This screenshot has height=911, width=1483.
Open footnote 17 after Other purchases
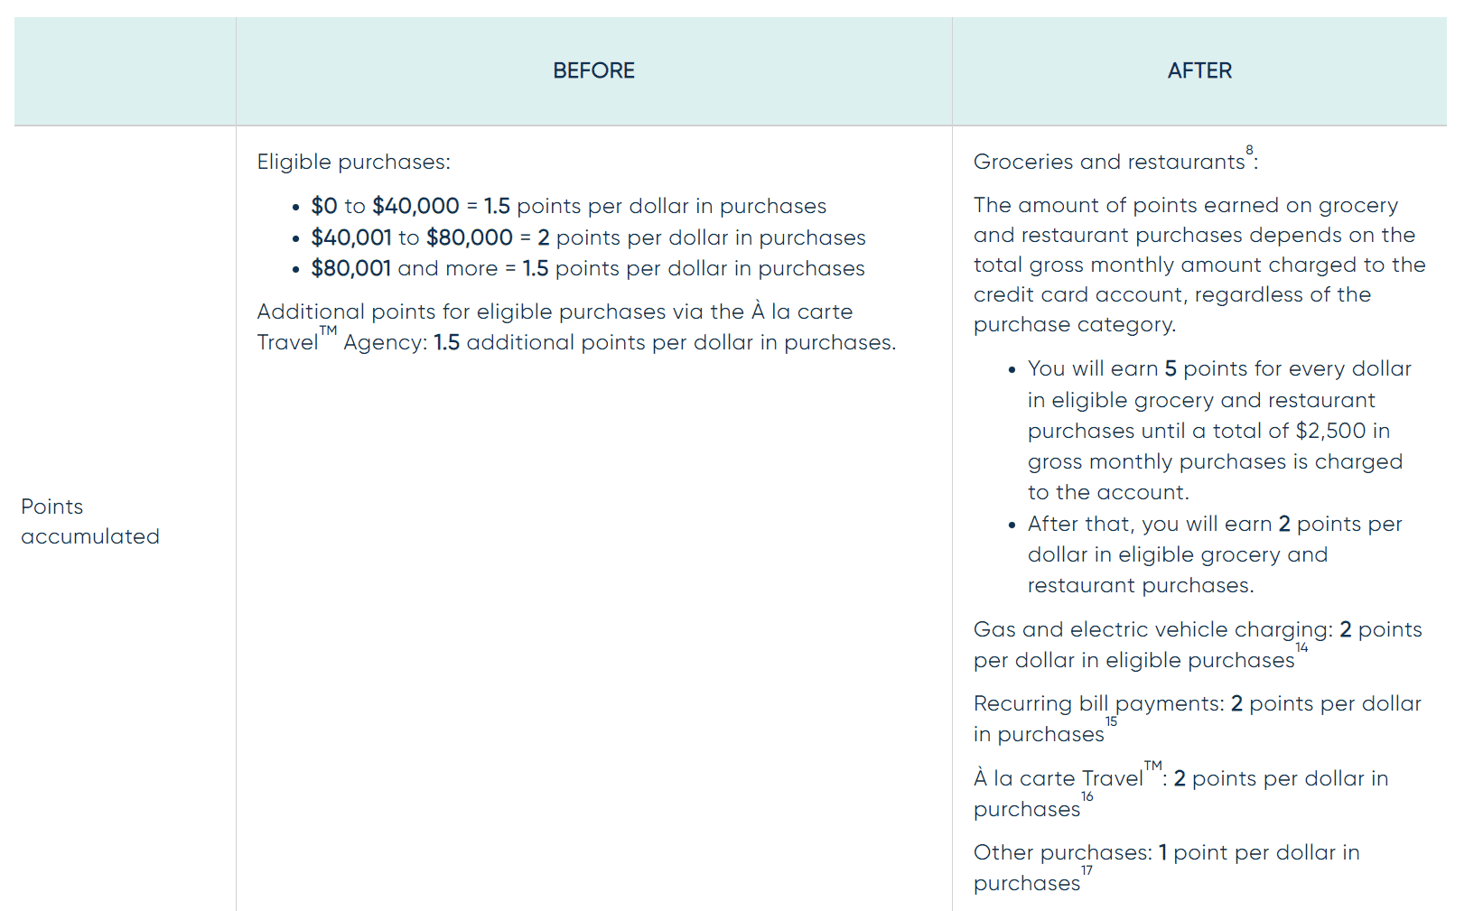(1087, 871)
